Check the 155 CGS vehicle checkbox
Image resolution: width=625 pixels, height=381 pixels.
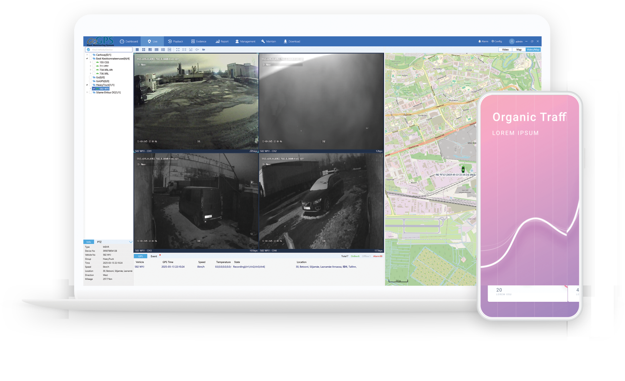coord(94,63)
